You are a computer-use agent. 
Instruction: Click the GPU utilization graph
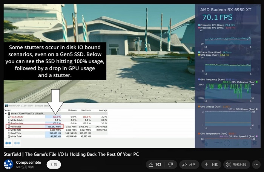[228, 91]
